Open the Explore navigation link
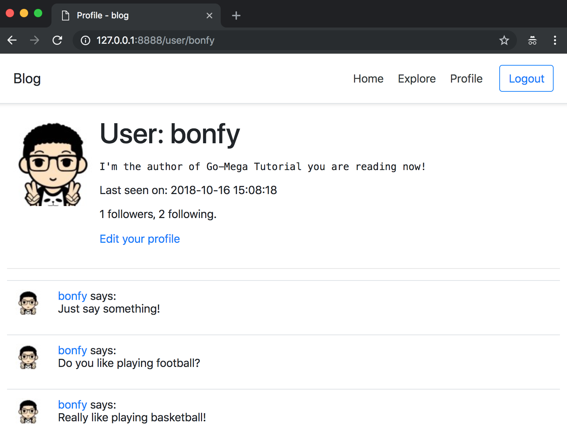 pyautogui.click(x=416, y=79)
